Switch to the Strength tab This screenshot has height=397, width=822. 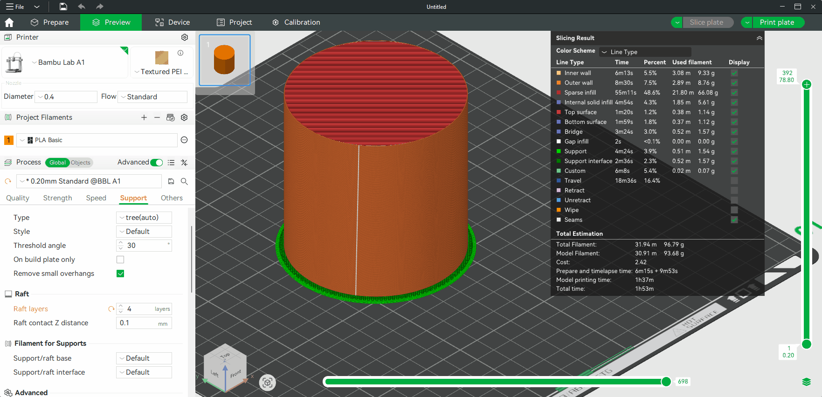(57, 198)
